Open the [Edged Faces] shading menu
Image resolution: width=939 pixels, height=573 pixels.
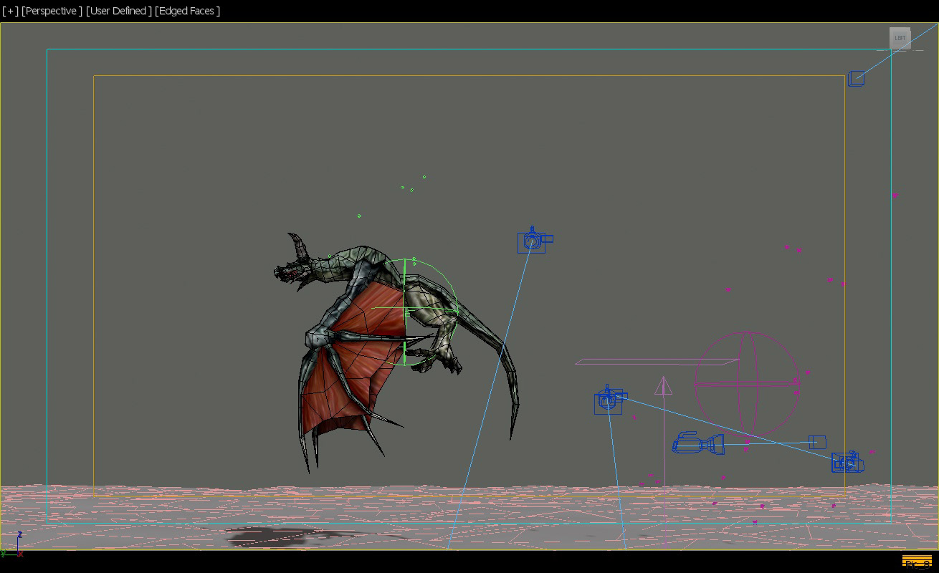coord(188,11)
